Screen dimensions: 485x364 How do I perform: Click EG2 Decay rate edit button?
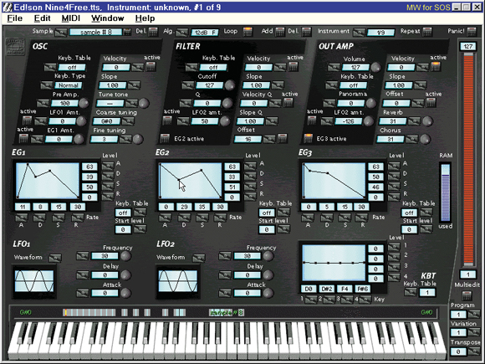(x=183, y=218)
